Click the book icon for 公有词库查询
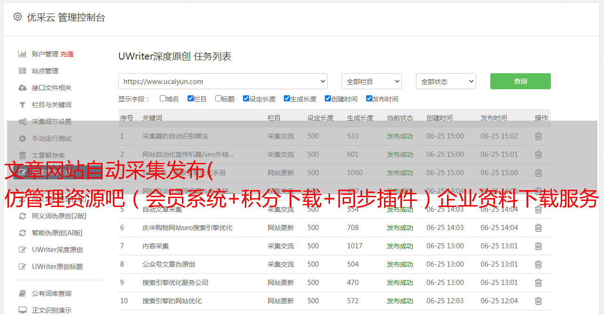The height and width of the screenshot is (315, 604). (x=22, y=293)
